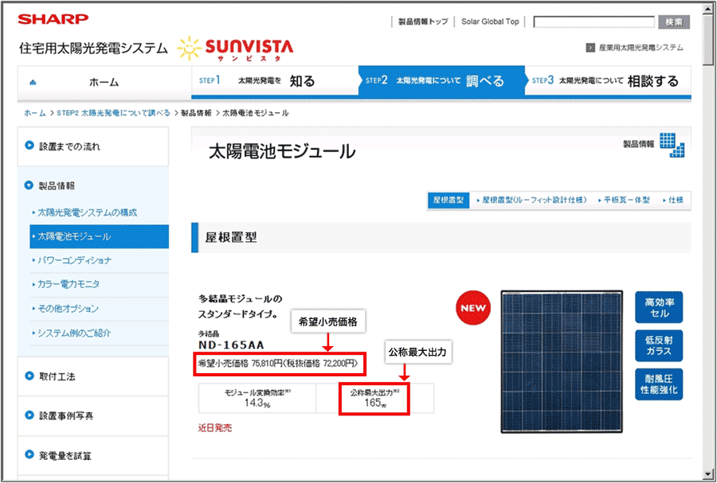This screenshot has height=483, width=717.
Task: Click the 耐風圧性能強化 feature badge
Action: click(x=659, y=384)
